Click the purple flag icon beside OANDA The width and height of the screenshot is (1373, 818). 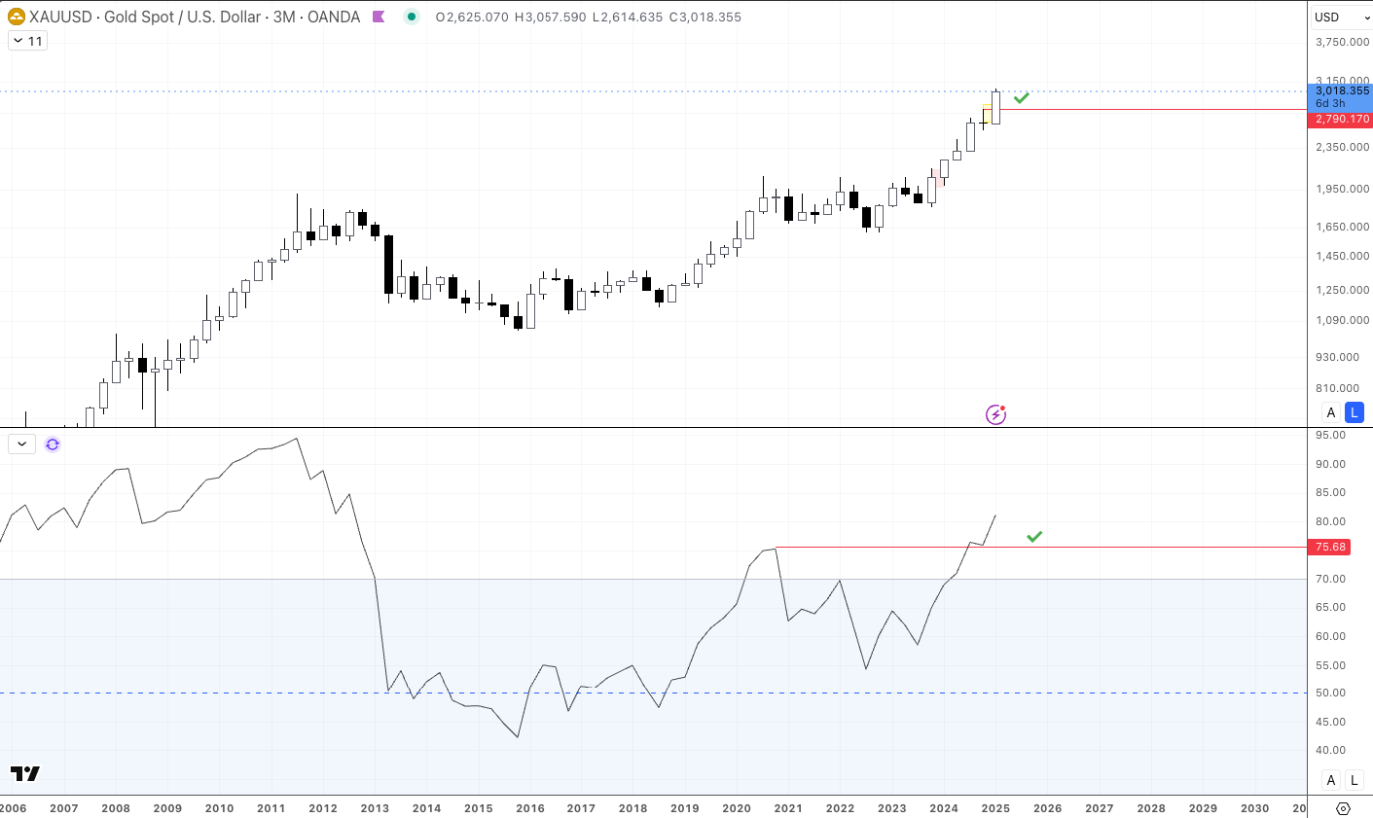coord(379,17)
